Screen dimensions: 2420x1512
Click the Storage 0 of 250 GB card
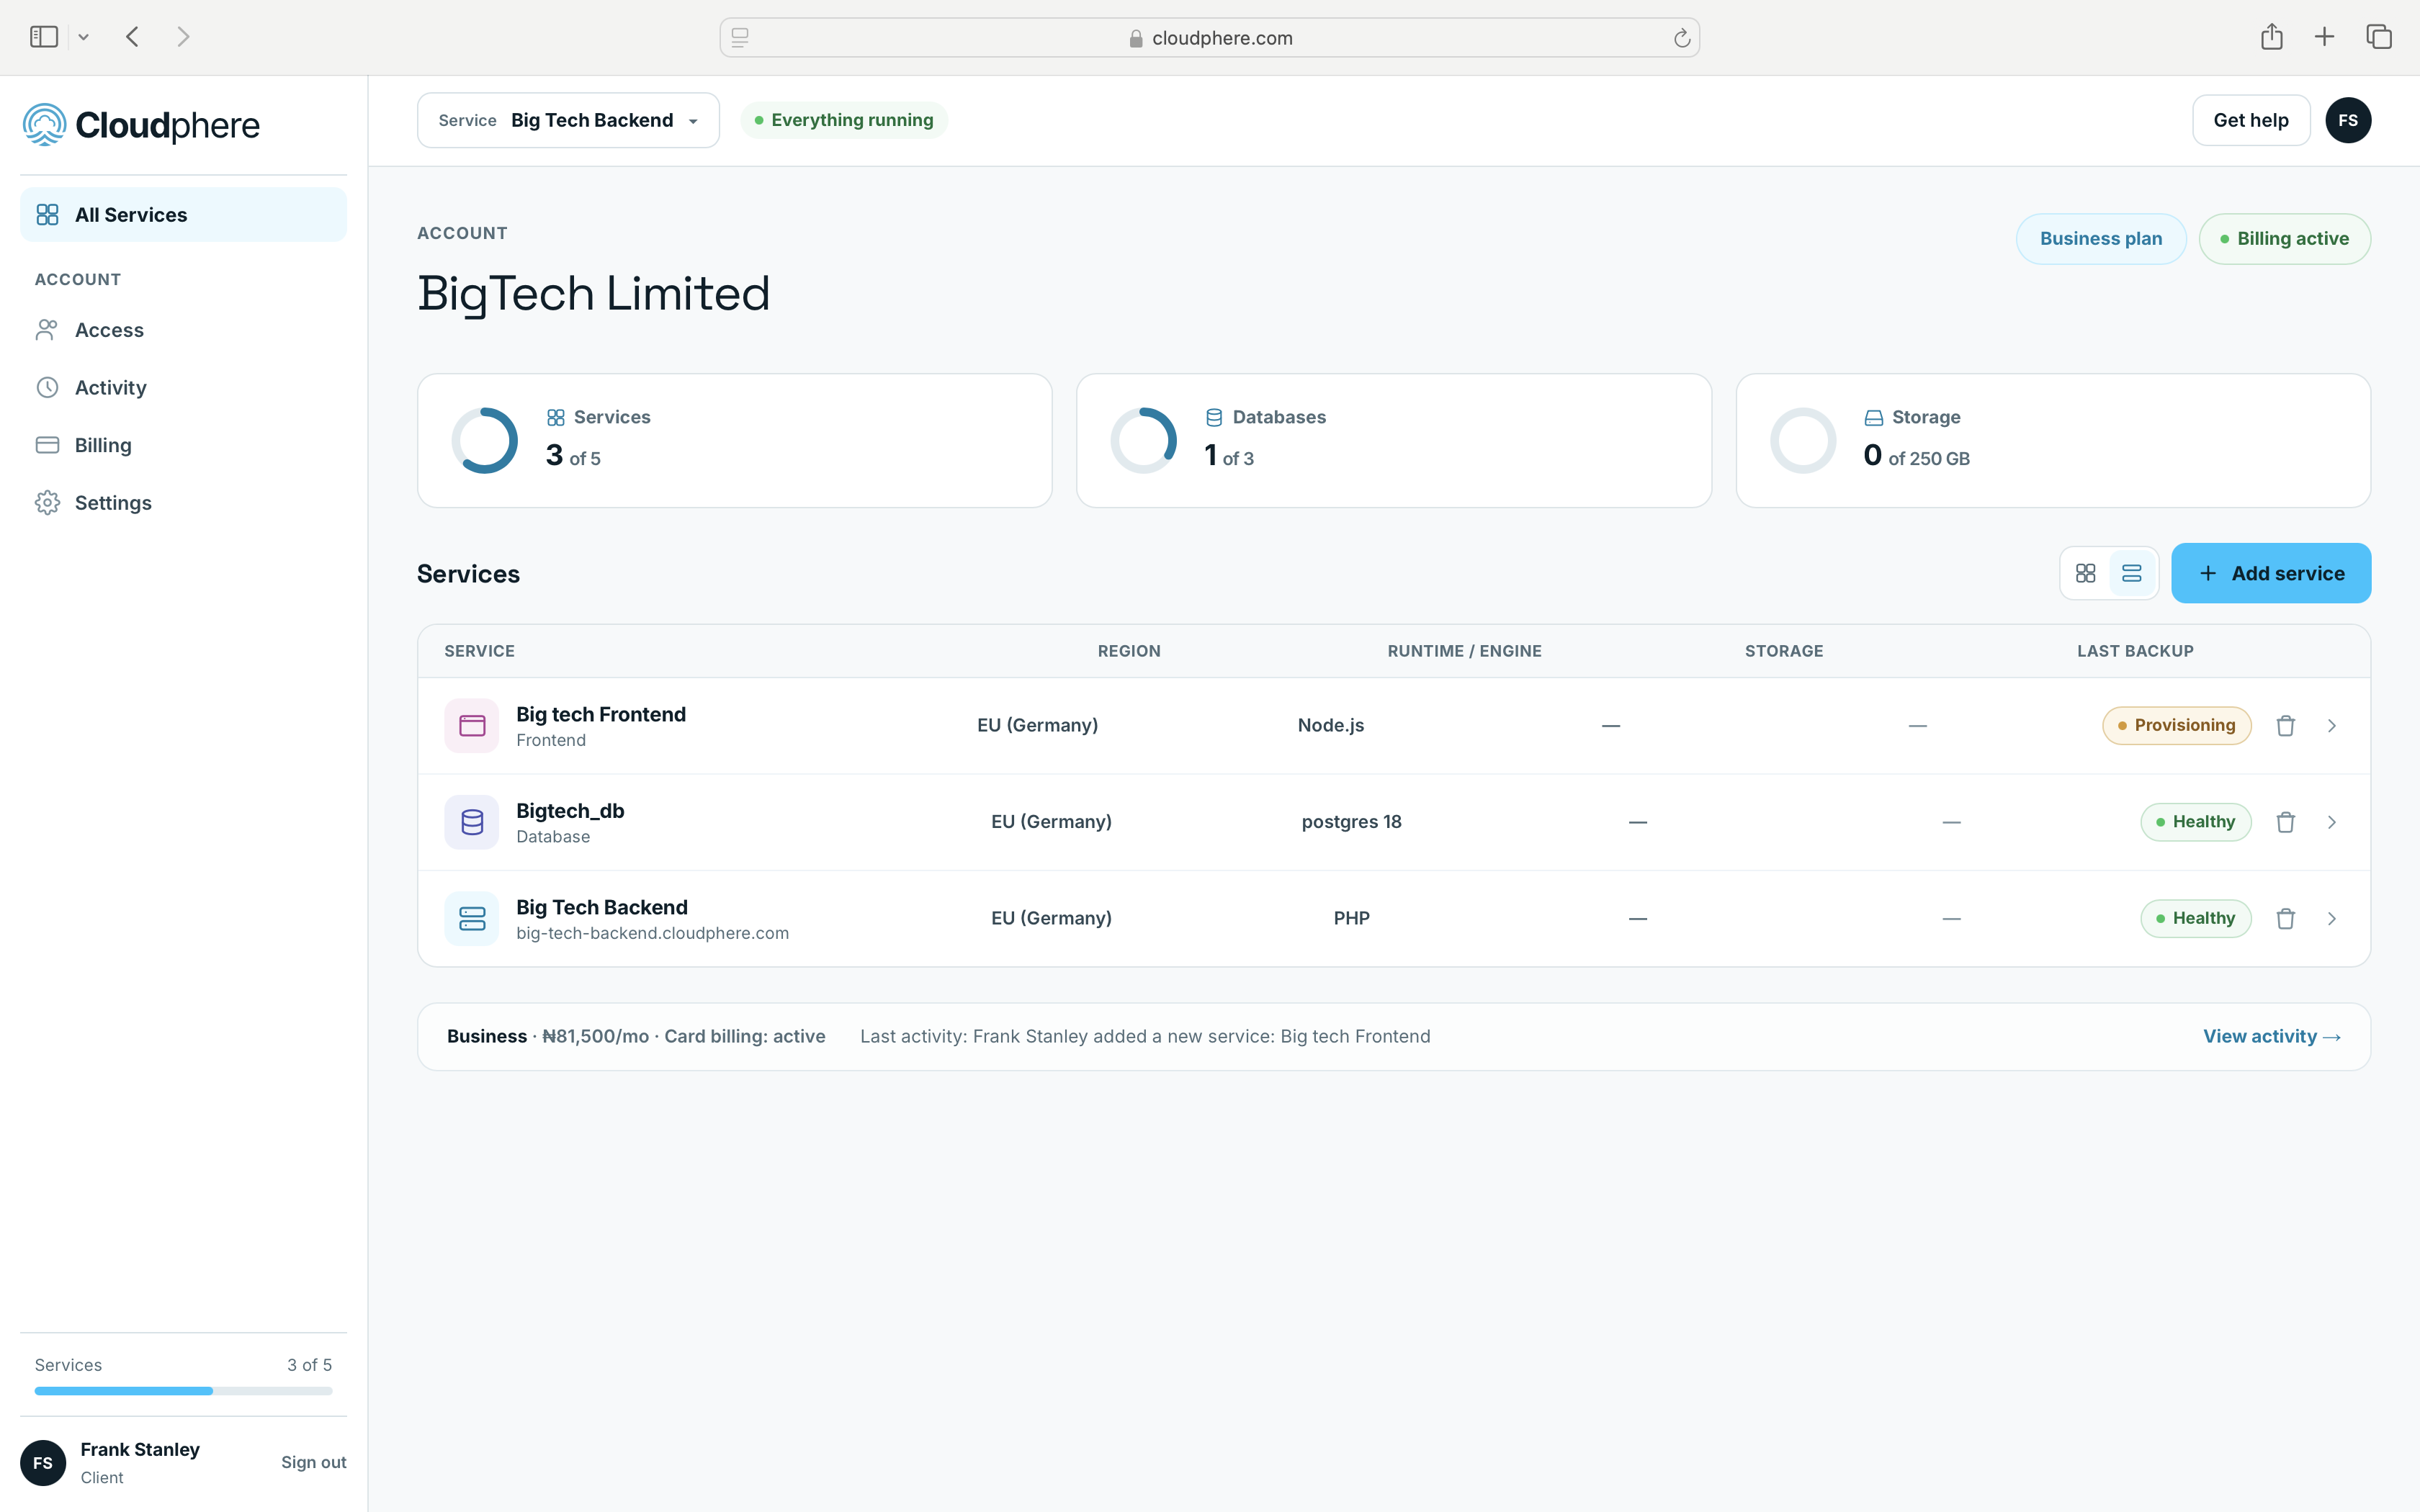(2053, 441)
